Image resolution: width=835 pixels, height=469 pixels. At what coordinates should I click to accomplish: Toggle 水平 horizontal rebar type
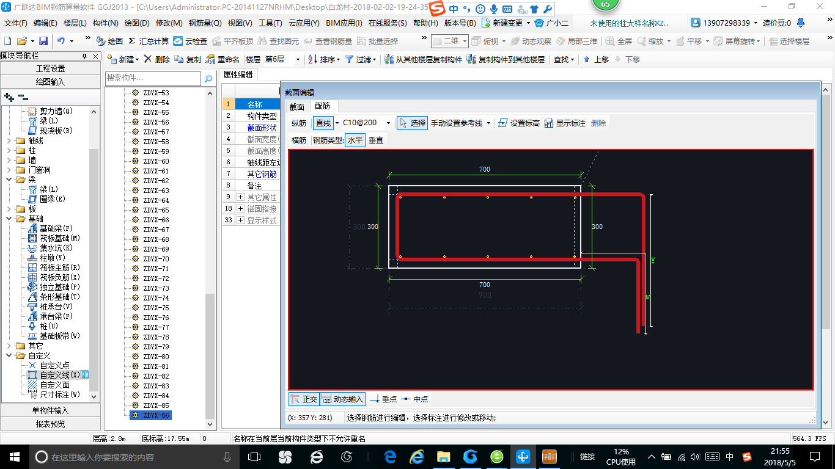[x=355, y=140]
